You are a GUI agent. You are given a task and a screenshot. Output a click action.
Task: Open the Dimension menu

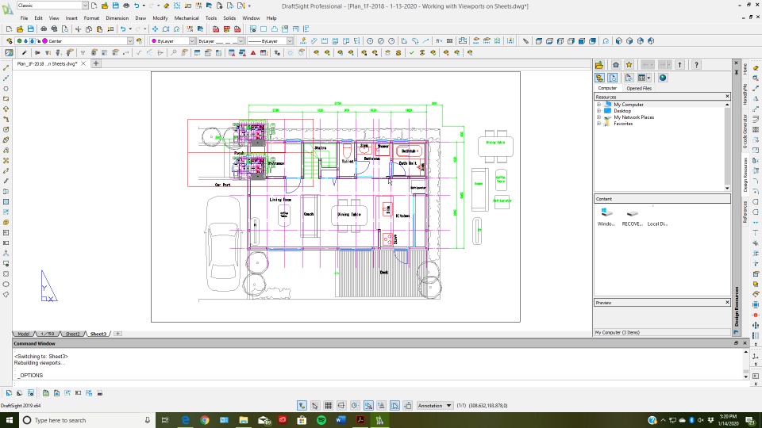117,17
